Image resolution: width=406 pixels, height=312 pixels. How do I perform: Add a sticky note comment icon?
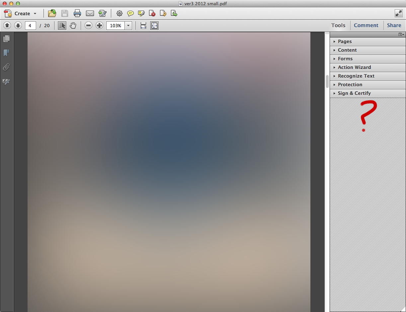click(130, 14)
